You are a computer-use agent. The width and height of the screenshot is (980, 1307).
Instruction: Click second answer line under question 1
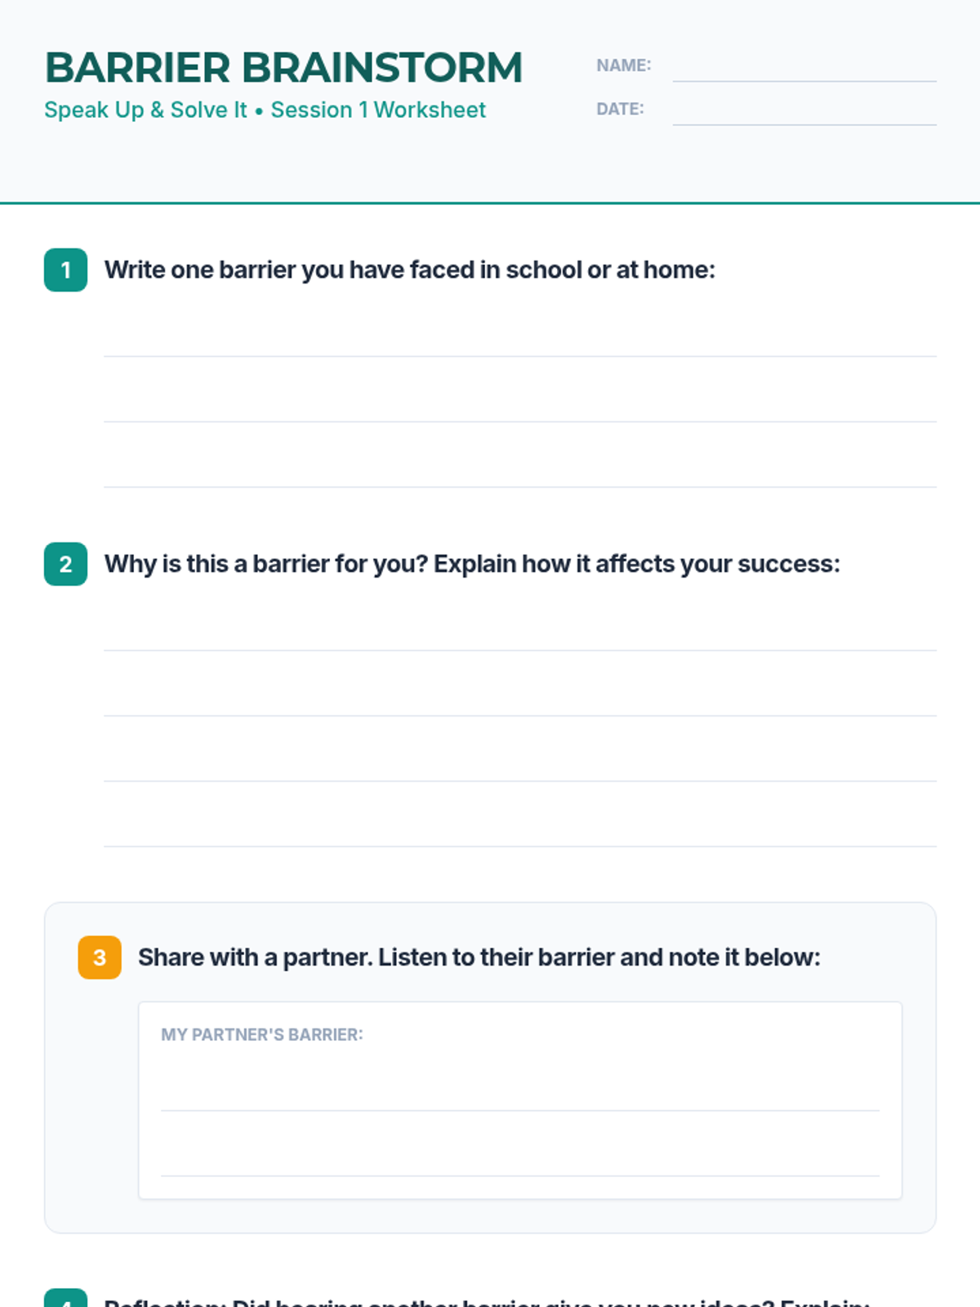(x=519, y=408)
